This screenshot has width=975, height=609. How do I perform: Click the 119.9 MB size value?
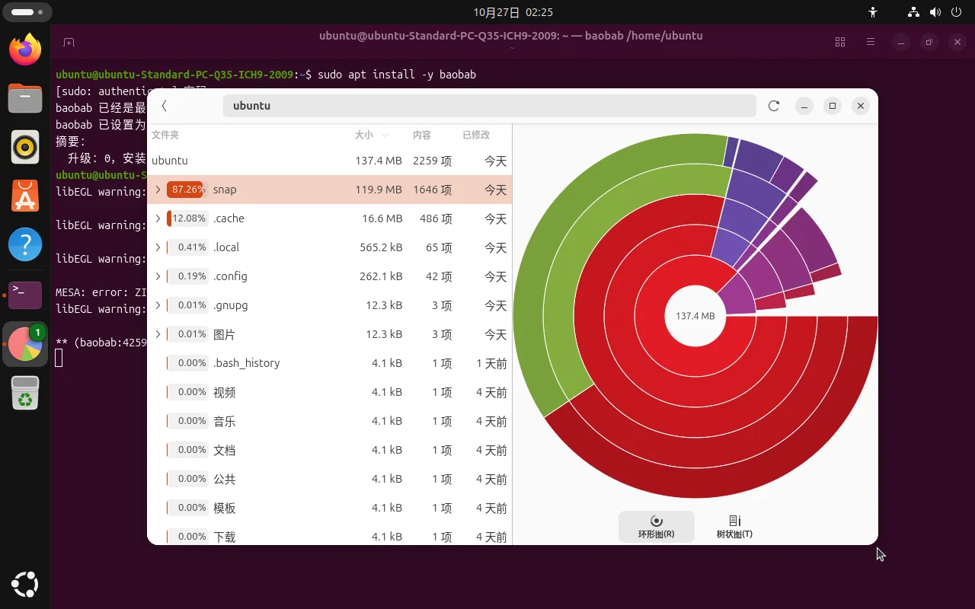379,190
